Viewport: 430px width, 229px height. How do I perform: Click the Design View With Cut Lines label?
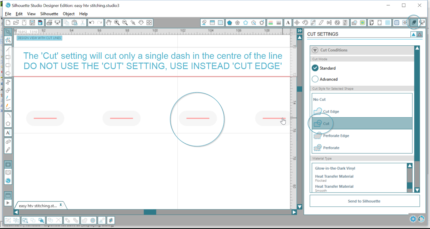[x=39, y=38]
